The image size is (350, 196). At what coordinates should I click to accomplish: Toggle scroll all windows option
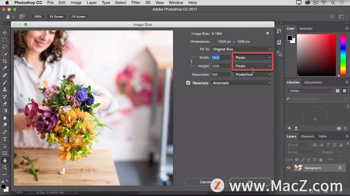click(22, 17)
